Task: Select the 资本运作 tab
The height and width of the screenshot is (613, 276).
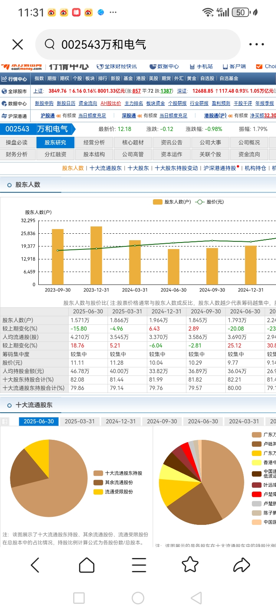Action: click(x=171, y=154)
